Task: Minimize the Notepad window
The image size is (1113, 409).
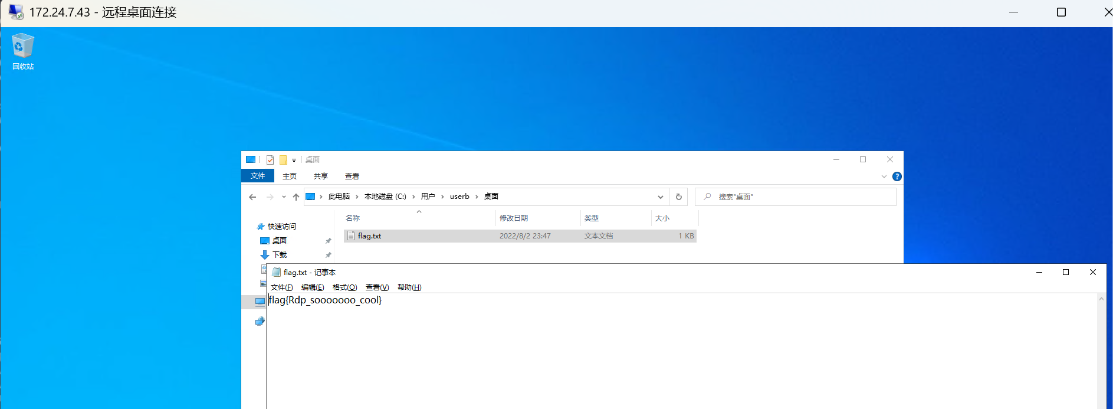Action: [x=1039, y=272]
